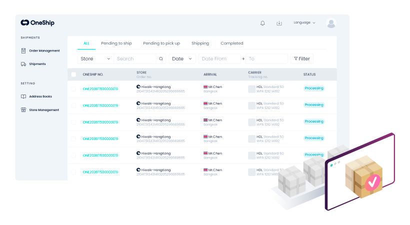Viewport: 410px width, 225px height.
Task: Click the Date From input field
Action: [x=219, y=59]
